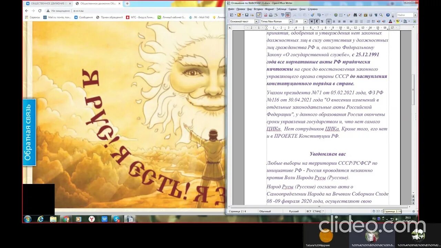Expand New document dropdown arrow
Screen dimensions: 441x248
coord(235,15)
